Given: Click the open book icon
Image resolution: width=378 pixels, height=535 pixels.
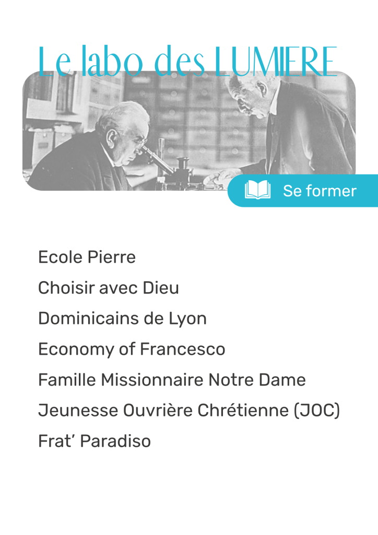Looking at the screenshot, I should (257, 190).
